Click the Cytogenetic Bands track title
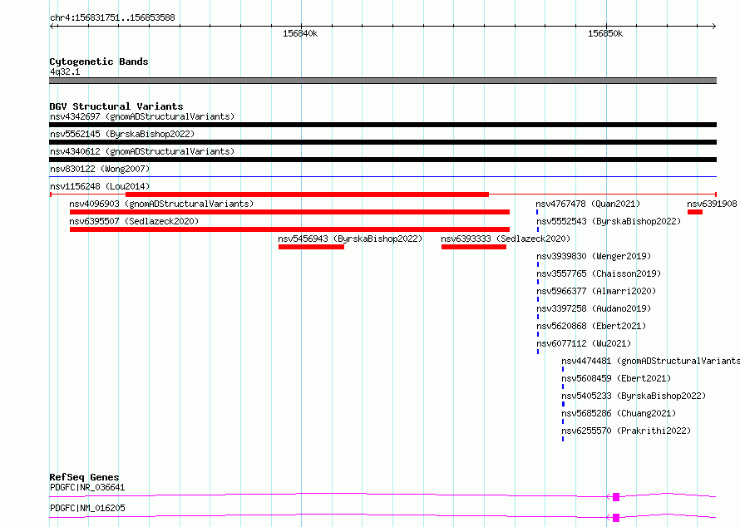Image resolution: width=740 pixels, height=527 pixels. coord(99,62)
